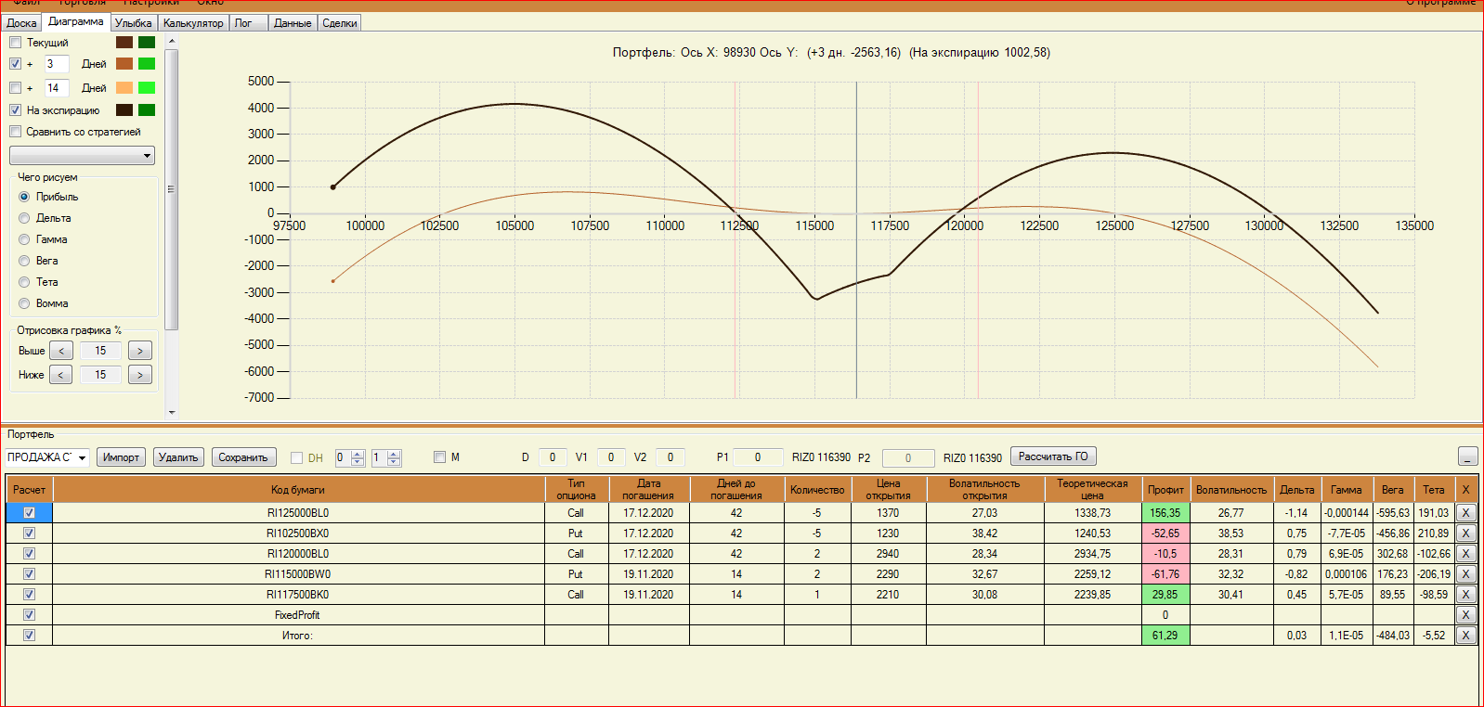Screen dimensions: 1484x707
Task: Switch to the Улыбка tab
Action: click(134, 23)
